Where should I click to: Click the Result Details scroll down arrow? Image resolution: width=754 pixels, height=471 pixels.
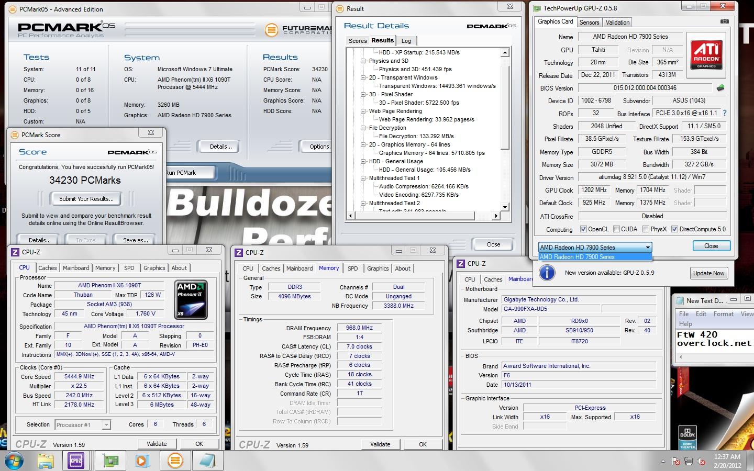click(505, 207)
